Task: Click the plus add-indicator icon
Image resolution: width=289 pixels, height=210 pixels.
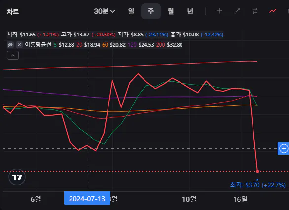Action: 219,11
